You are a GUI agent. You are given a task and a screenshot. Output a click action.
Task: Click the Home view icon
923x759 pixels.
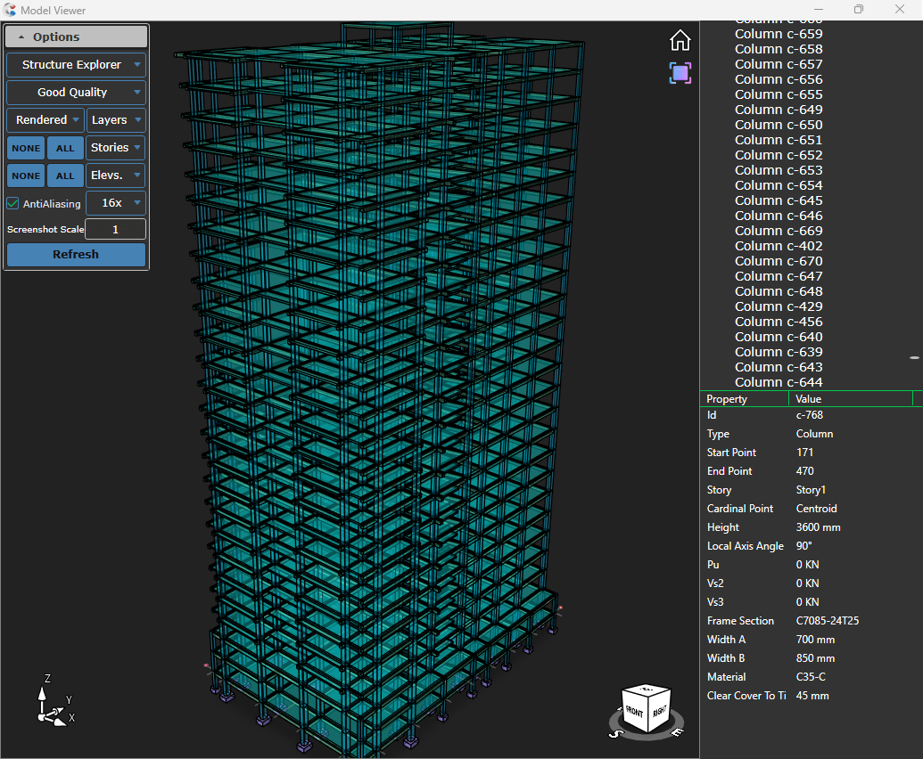click(x=680, y=40)
